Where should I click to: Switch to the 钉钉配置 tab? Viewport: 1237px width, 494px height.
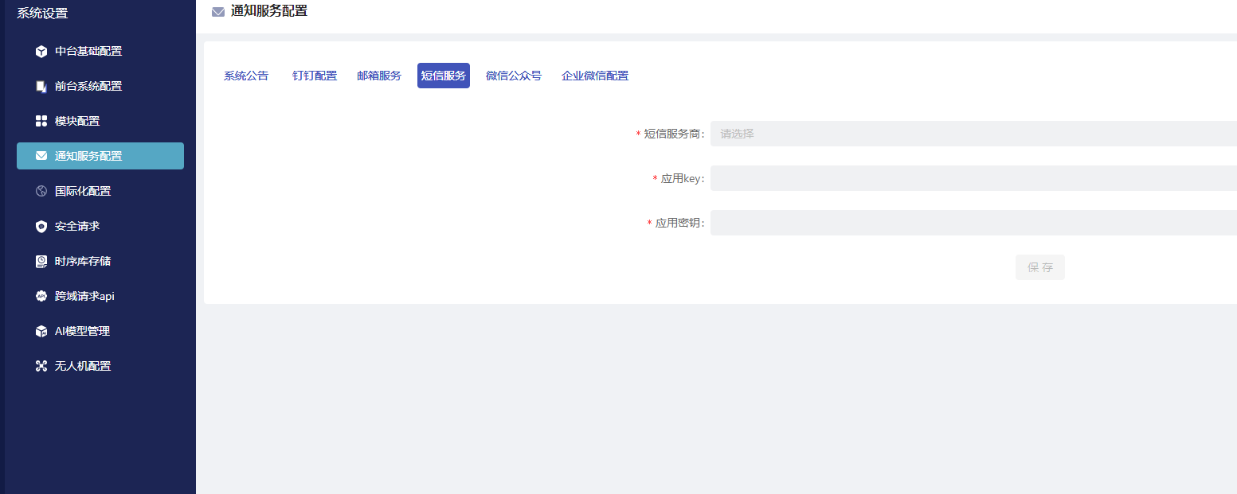pos(315,76)
